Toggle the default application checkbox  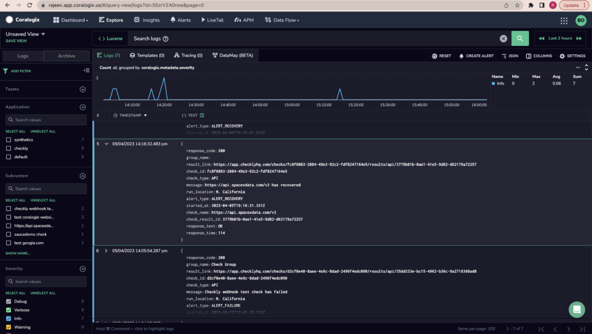(8, 157)
